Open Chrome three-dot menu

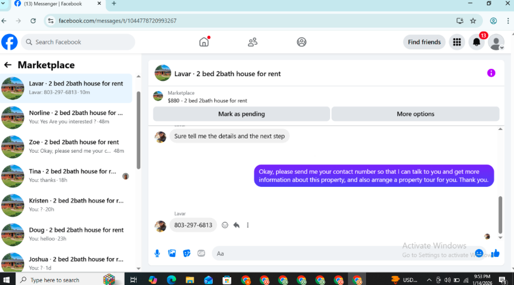click(508, 20)
